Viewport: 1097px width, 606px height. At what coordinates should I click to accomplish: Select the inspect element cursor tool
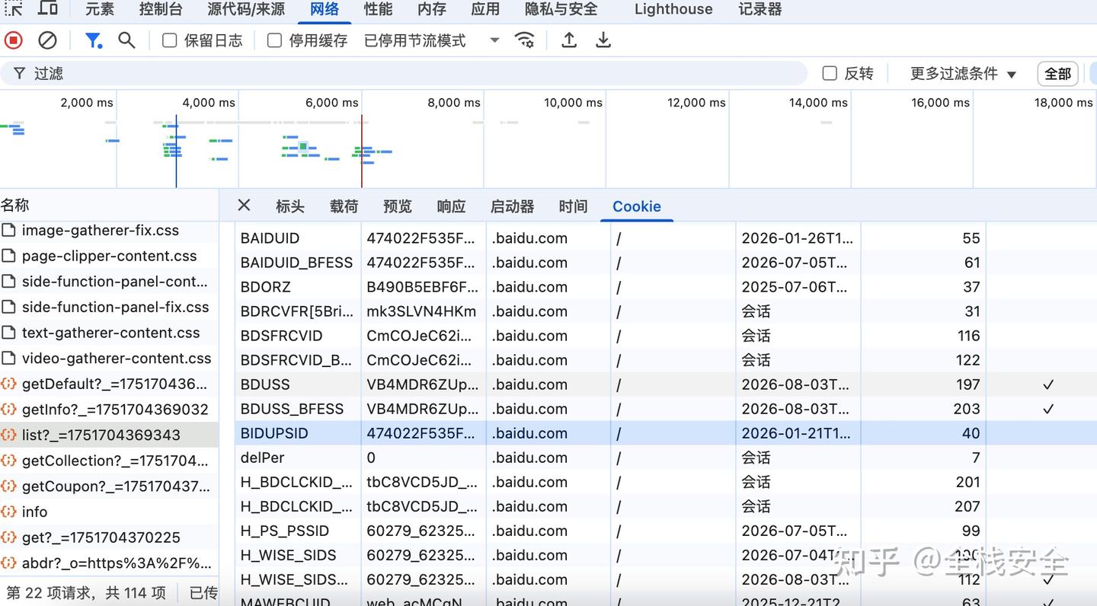point(14,8)
